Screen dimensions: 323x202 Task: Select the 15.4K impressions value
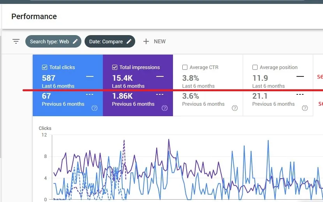coord(122,78)
